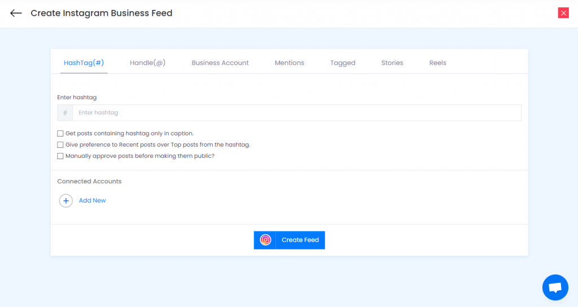578x307 pixels.
Task: Click the Enter hashtag label
Action: point(77,97)
